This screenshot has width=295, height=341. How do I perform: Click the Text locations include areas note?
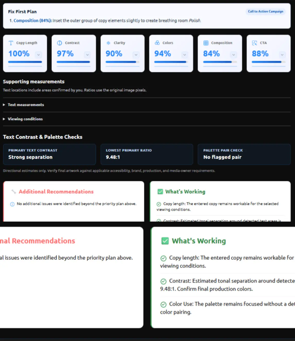(75, 90)
